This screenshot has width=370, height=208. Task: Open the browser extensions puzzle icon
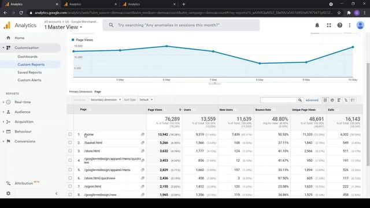[x=349, y=13]
